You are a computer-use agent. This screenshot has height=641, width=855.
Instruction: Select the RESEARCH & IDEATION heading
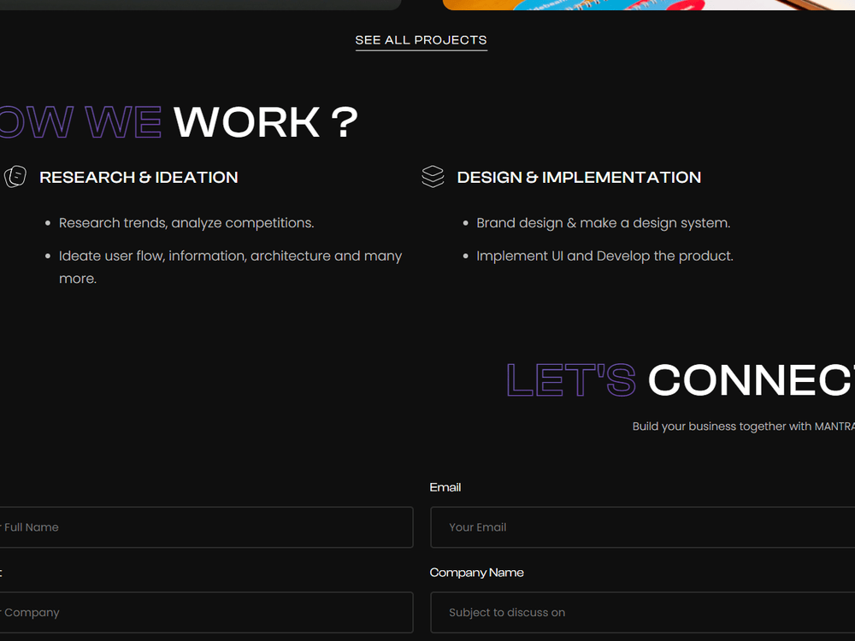[139, 177]
